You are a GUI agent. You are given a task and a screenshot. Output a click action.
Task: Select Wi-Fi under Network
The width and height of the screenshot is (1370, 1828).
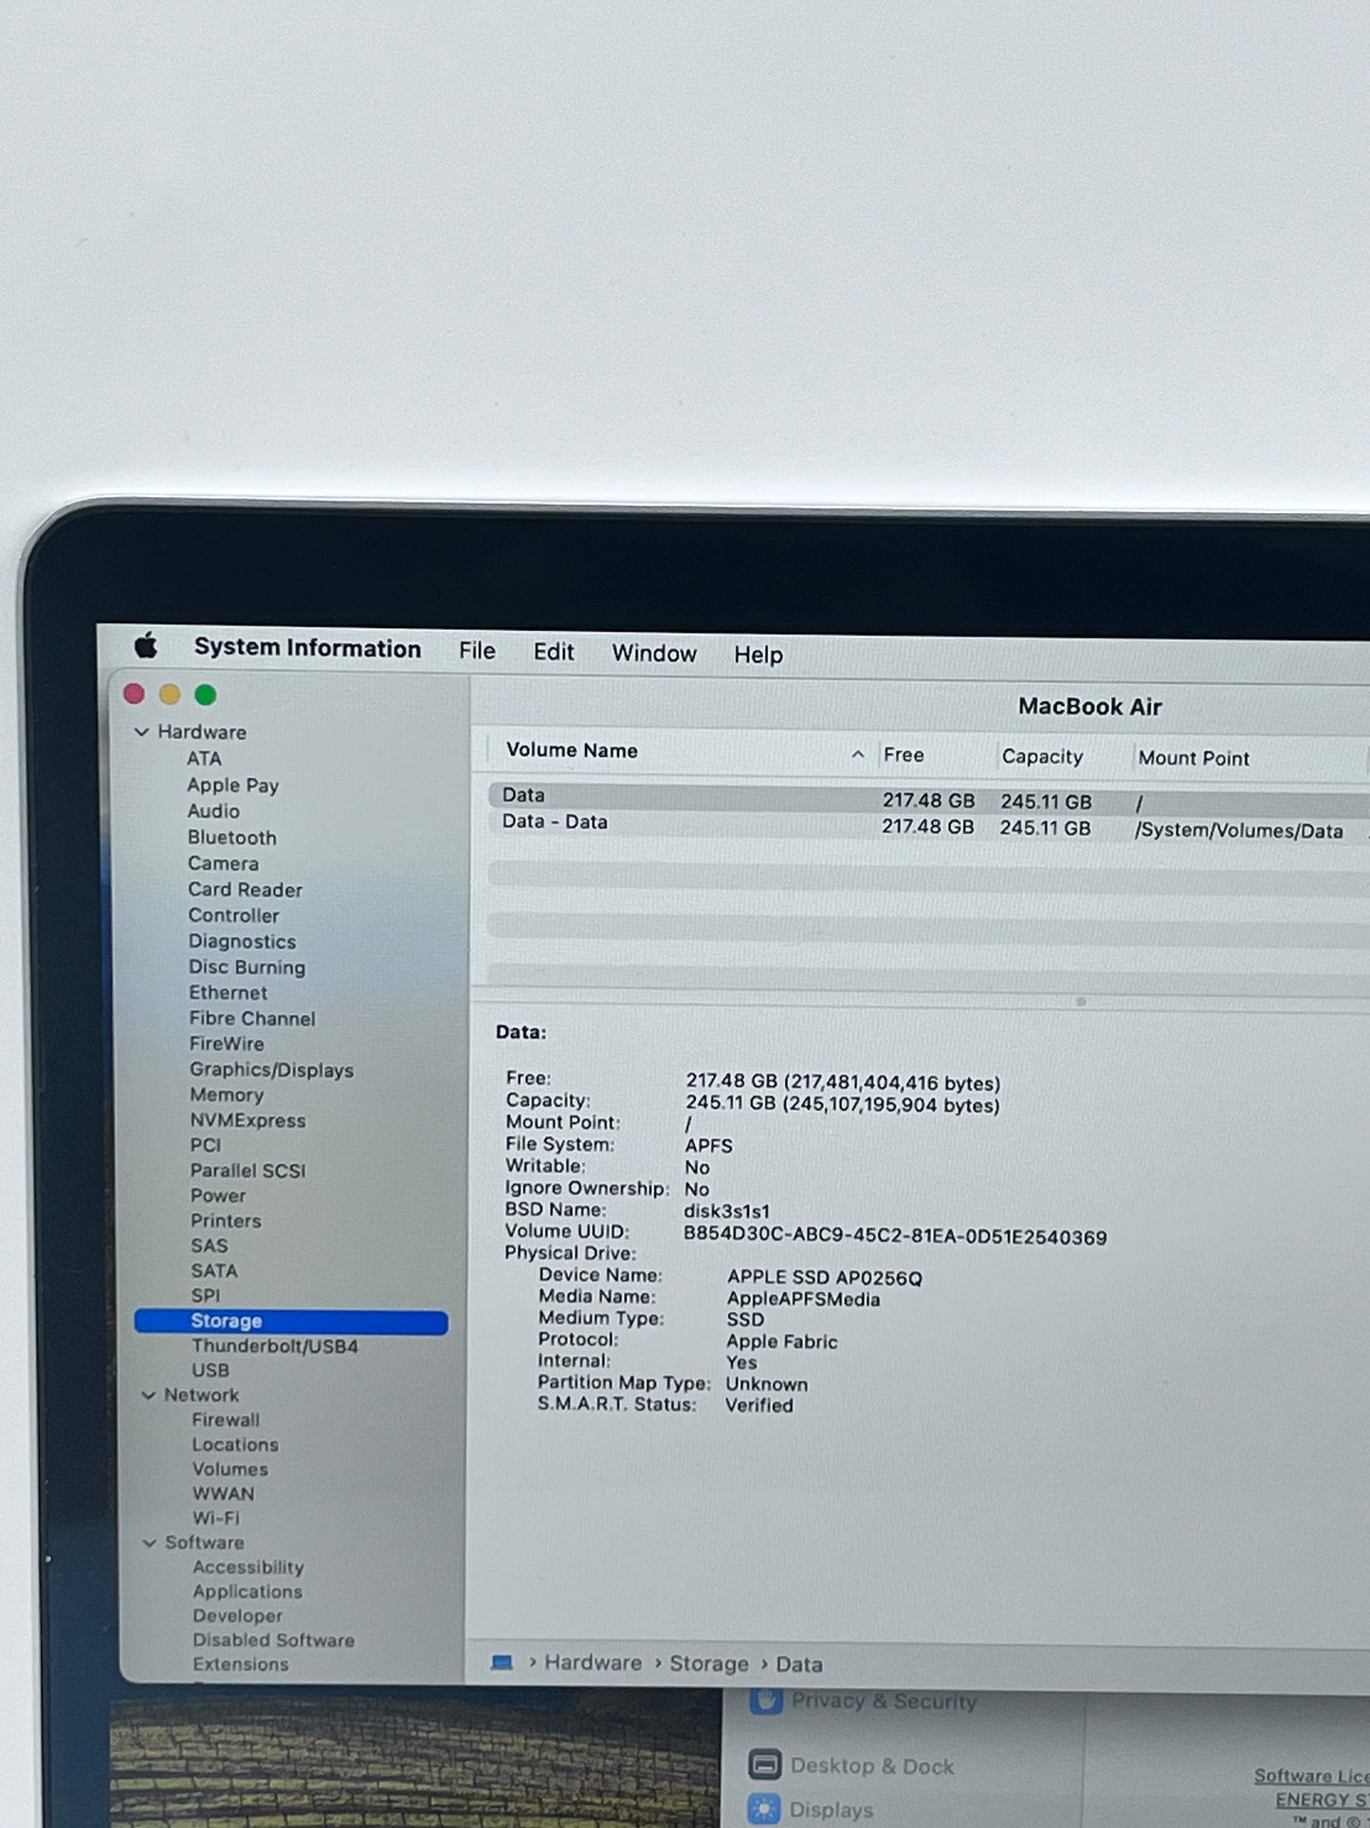point(216,1518)
